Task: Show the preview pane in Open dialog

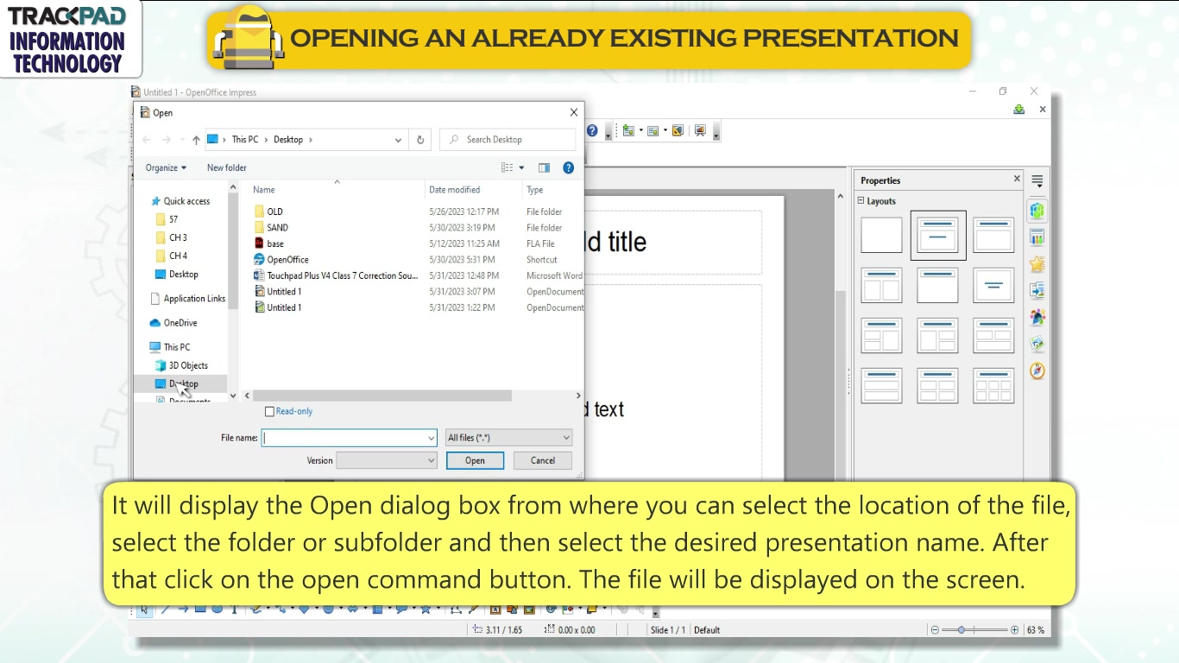Action: tap(544, 167)
